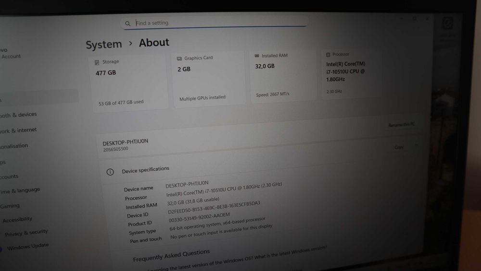Click the Graphics Card icon

pyautogui.click(x=179, y=59)
